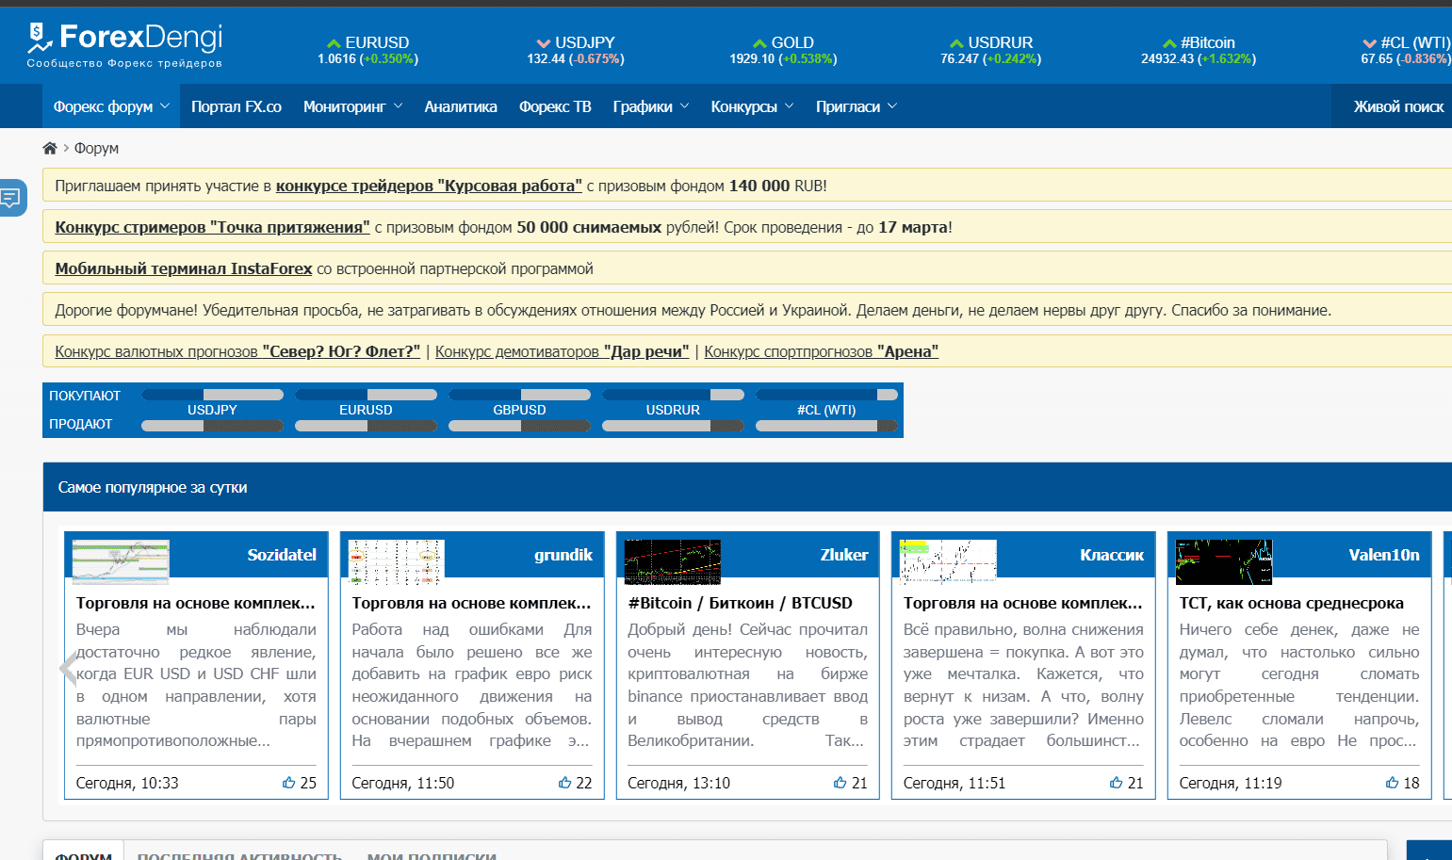The width and height of the screenshot is (1452, 860).
Task: Open Zluker's Bitcoin chart thumbnail
Action: 673,562
